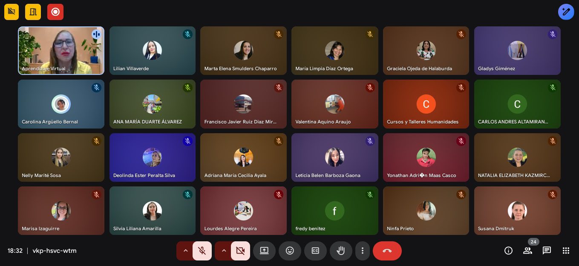Share your screen with Present now

pyautogui.click(x=264, y=251)
